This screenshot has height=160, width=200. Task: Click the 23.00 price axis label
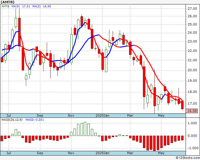tap(192, 41)
